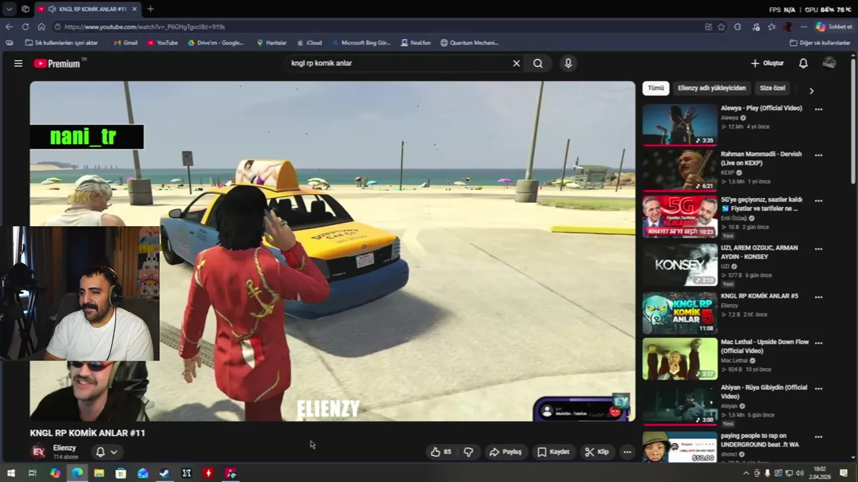Open Steam from the taskbar
This screenshot has width=858, height=482.
[164, 473]
